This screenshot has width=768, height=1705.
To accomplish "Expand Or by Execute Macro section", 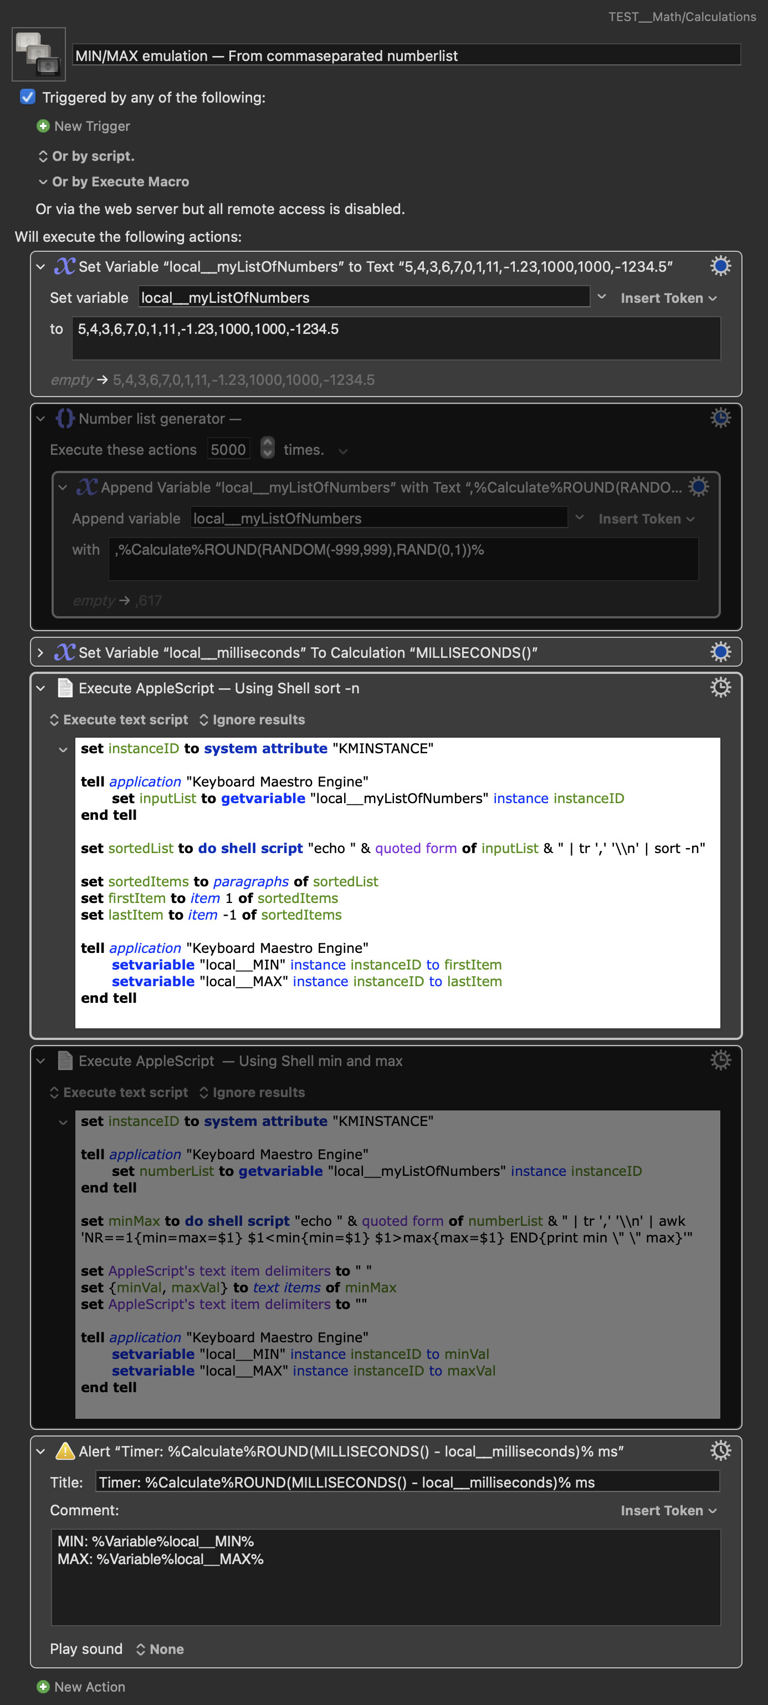I will (x=43, y=181).
